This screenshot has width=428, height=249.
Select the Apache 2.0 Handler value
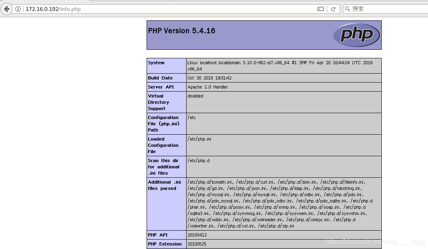[207, 87]
